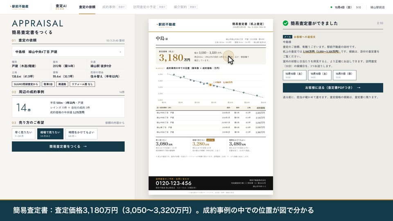Click the 駅前不動産 logo on the report
Screen dimensions: 393x221
click(x=166, y=25)
